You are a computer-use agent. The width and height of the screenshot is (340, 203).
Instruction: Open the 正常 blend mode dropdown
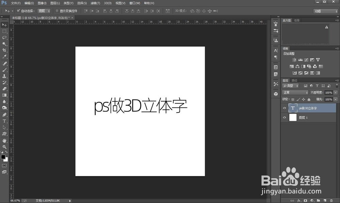coord(295,92)
